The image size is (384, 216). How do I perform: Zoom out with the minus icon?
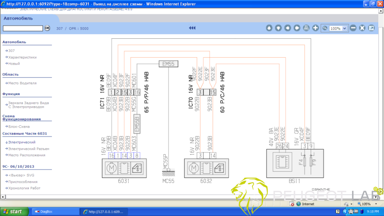[x=353, y=28]
